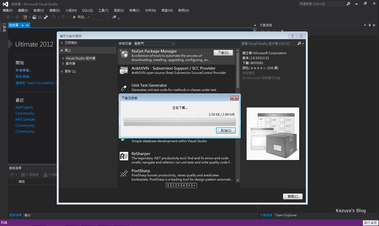This screenshot has height=226, width=379.
Task: Click the Navigate Backward arrow icon
Action: pyautogui.click(x=8, y=17)
